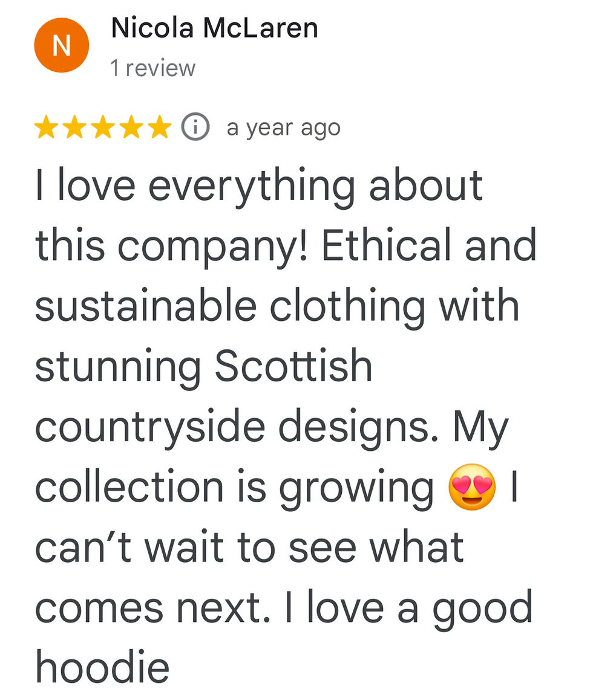The width and height of the screenshot is (593, 695).
Task: Open Nicola McLaren's profile name
Action: [213, 27]
